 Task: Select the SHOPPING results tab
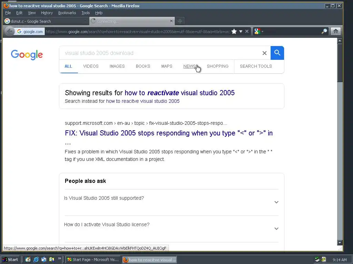[218, 66]
